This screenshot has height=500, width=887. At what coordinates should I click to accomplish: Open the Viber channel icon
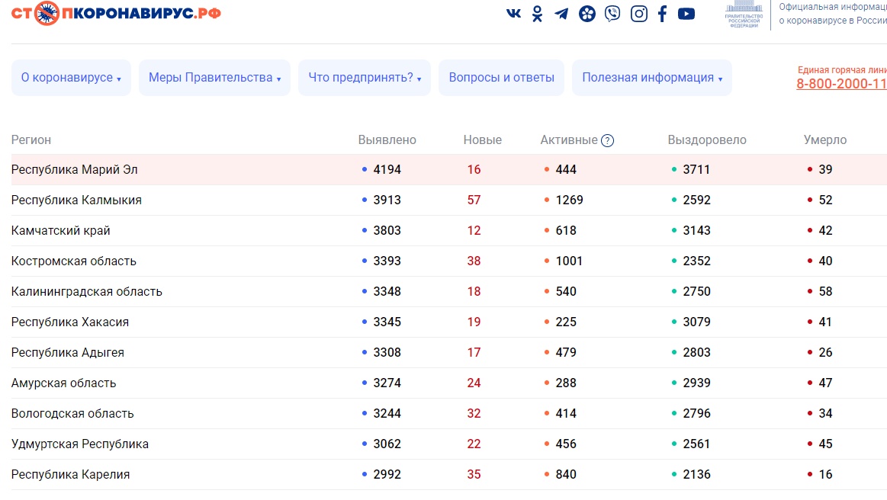(612, 14)
